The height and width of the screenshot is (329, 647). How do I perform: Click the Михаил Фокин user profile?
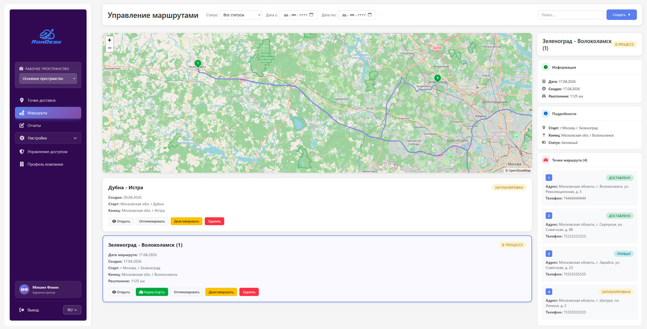48,289
